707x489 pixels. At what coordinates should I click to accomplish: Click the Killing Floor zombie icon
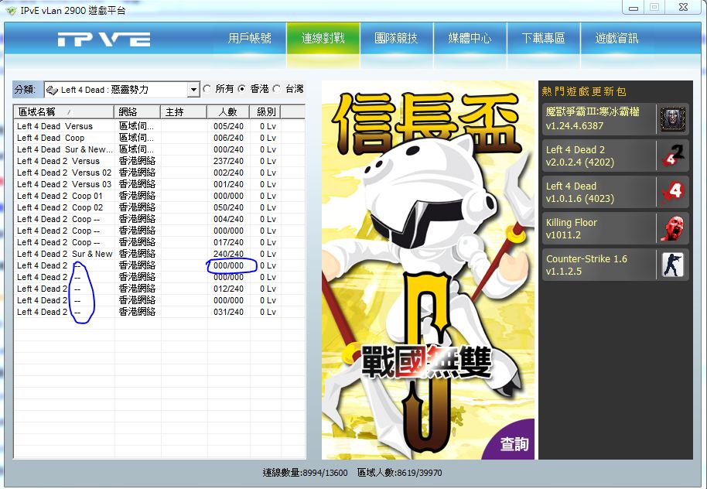tap(672, 228)
